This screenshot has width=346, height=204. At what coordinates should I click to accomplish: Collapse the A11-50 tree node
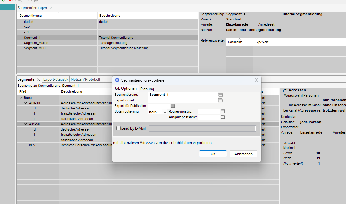pos(26,124)
